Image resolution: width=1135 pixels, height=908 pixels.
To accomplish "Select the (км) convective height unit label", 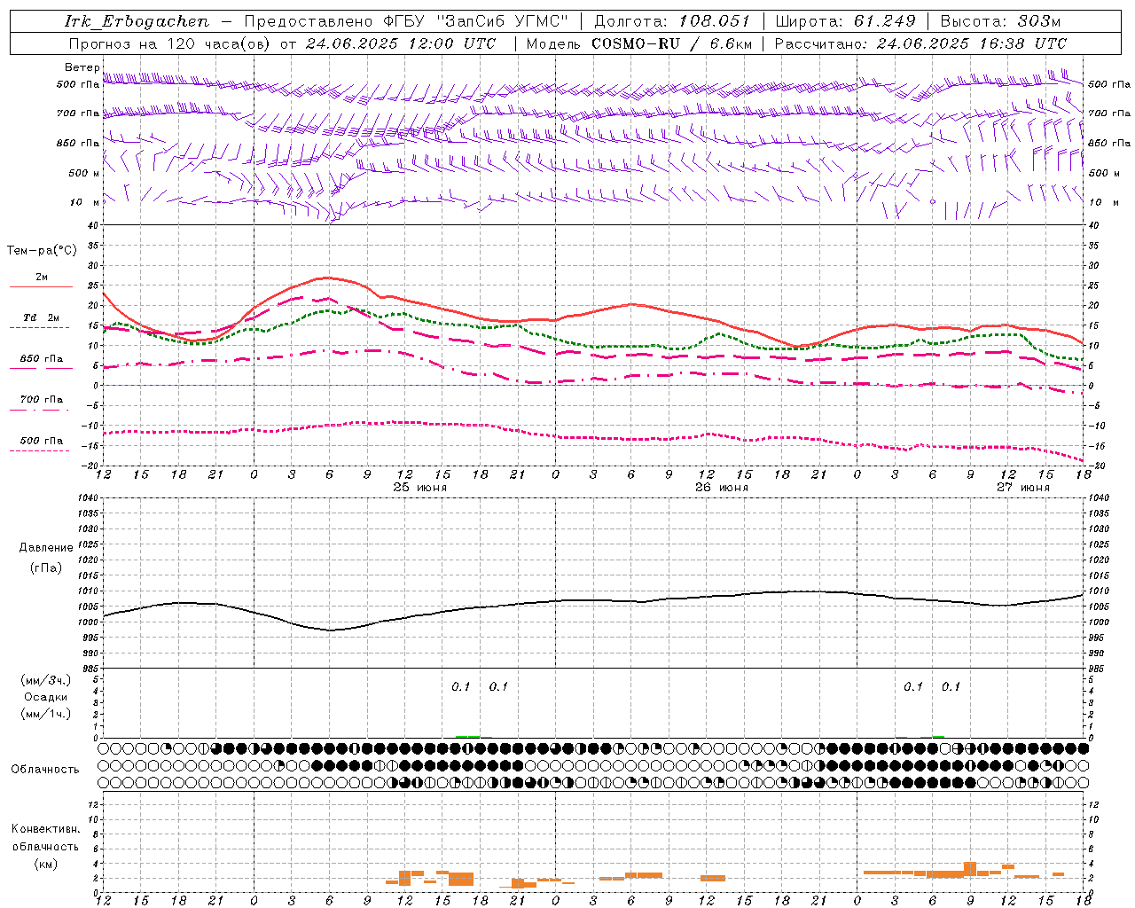I will pos(45,864).
